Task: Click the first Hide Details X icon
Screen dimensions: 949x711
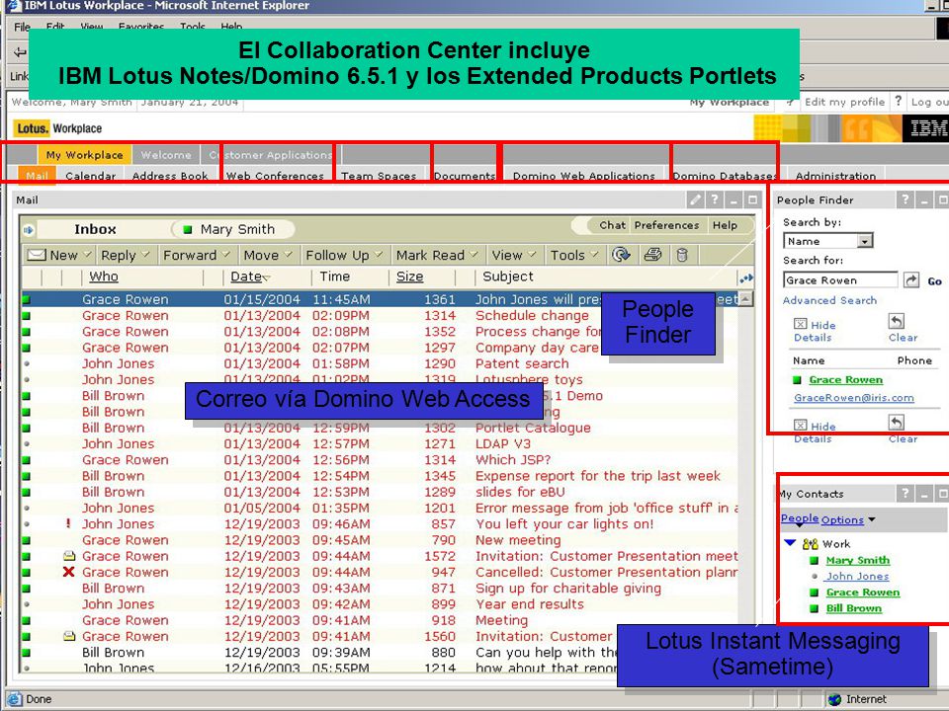Action: coord(800,324)
